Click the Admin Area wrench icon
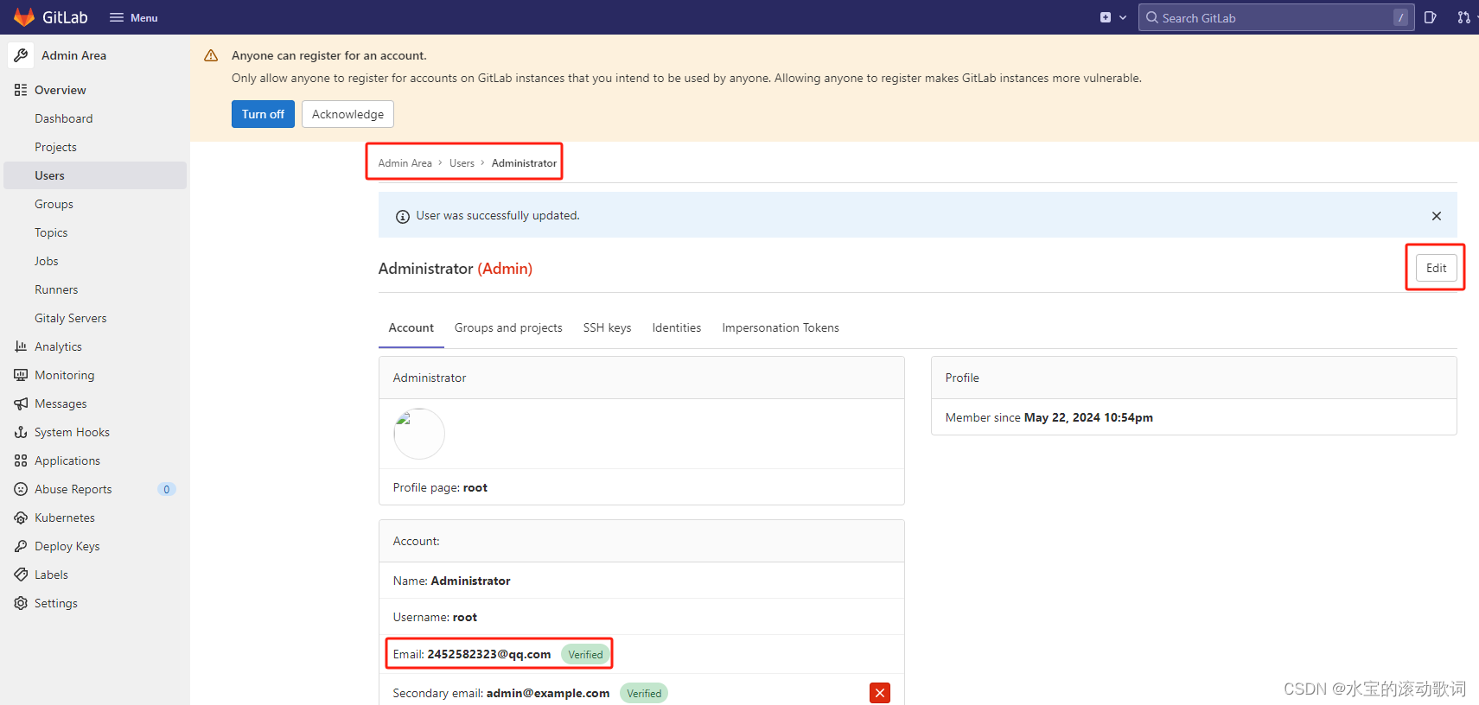1479x705 pixels. click(21, 55)
